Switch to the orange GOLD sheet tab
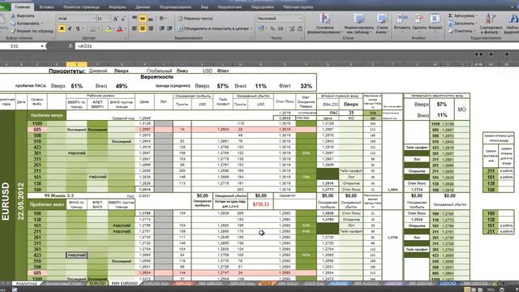 coord(266,284)
